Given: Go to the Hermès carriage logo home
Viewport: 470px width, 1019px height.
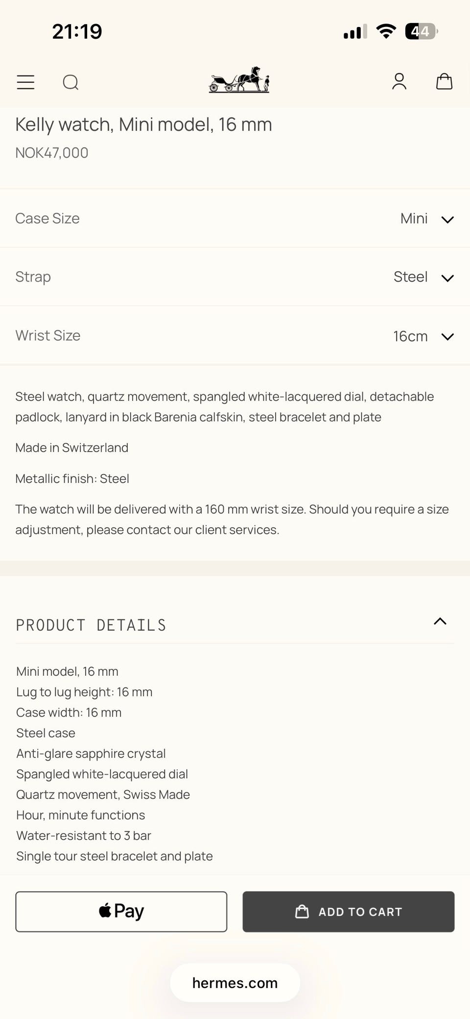Looking at the screenshot, I should 239,80.
